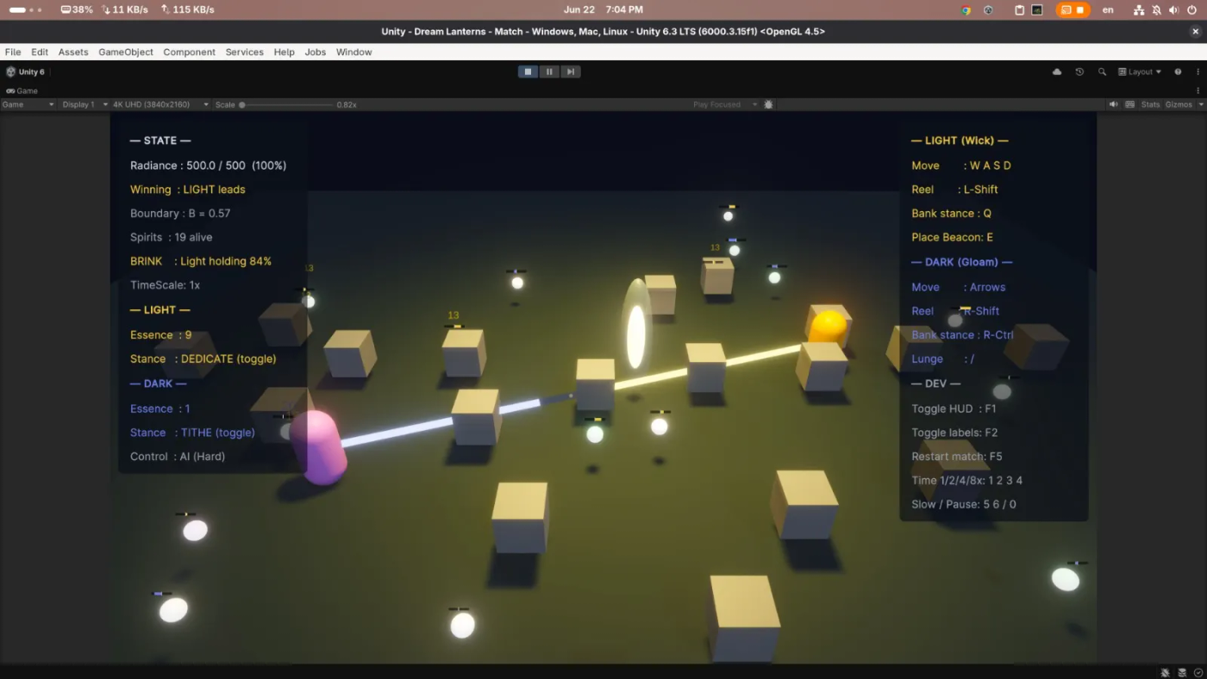
Task: Open the main toolbar kebab menu
Action: [x=1198, y=72]
